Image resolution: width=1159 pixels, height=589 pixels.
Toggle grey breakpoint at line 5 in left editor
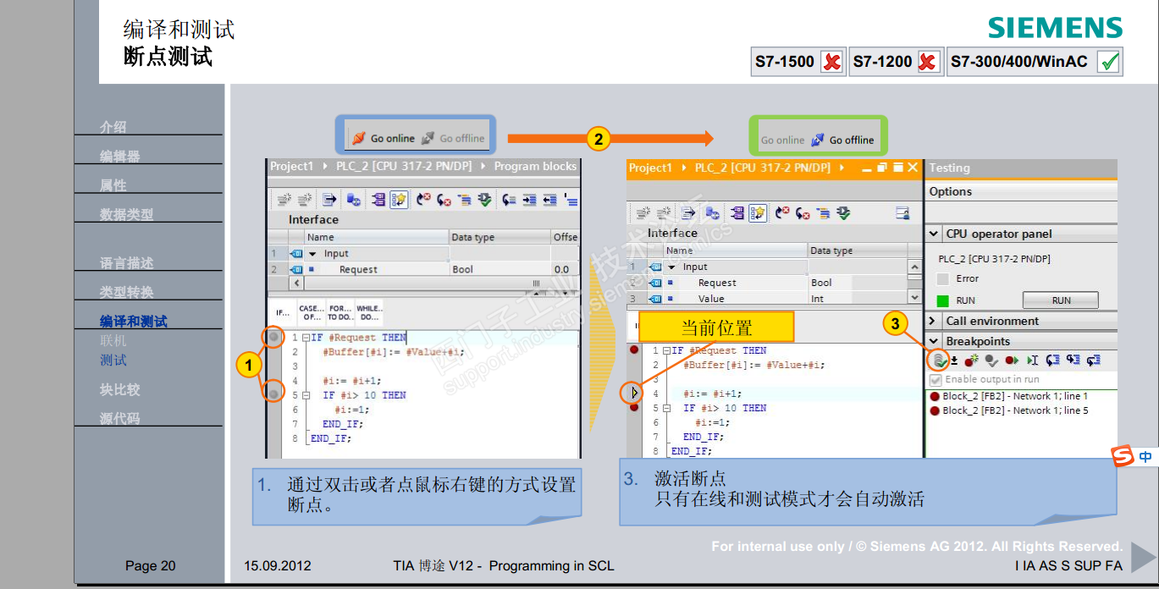273,394
